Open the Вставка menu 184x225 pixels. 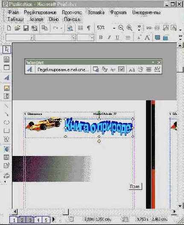pos(96,12)
